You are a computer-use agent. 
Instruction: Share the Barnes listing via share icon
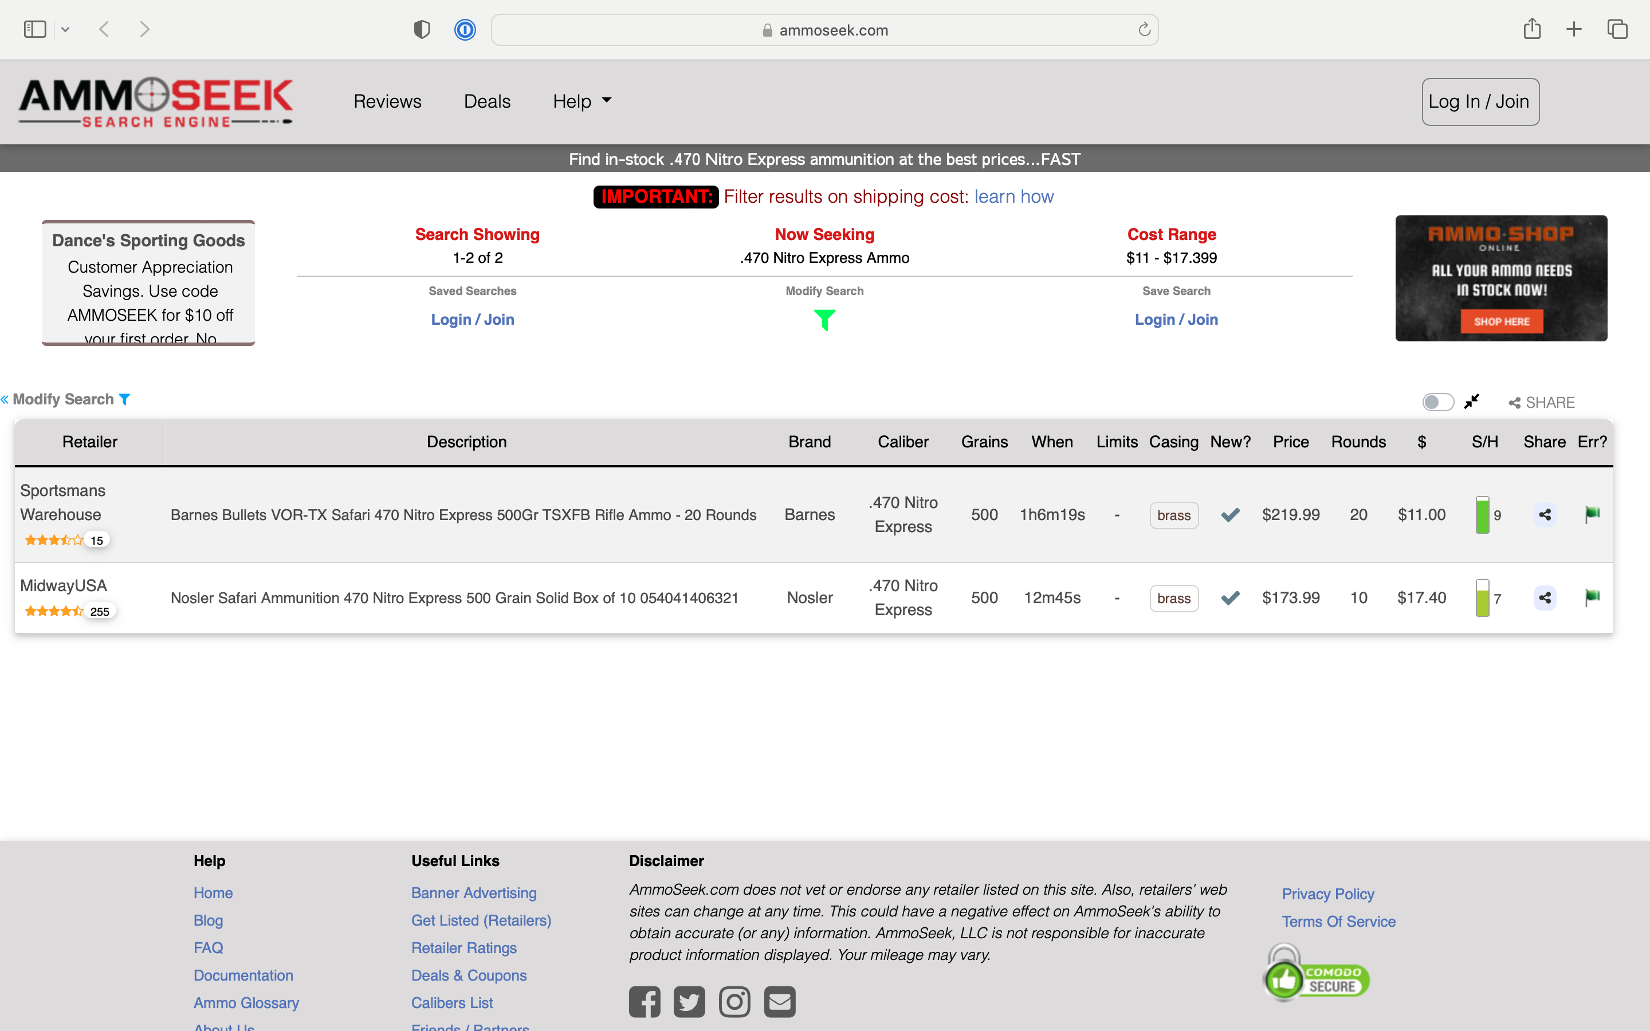pyautogui.click(x=1545, y=515)
